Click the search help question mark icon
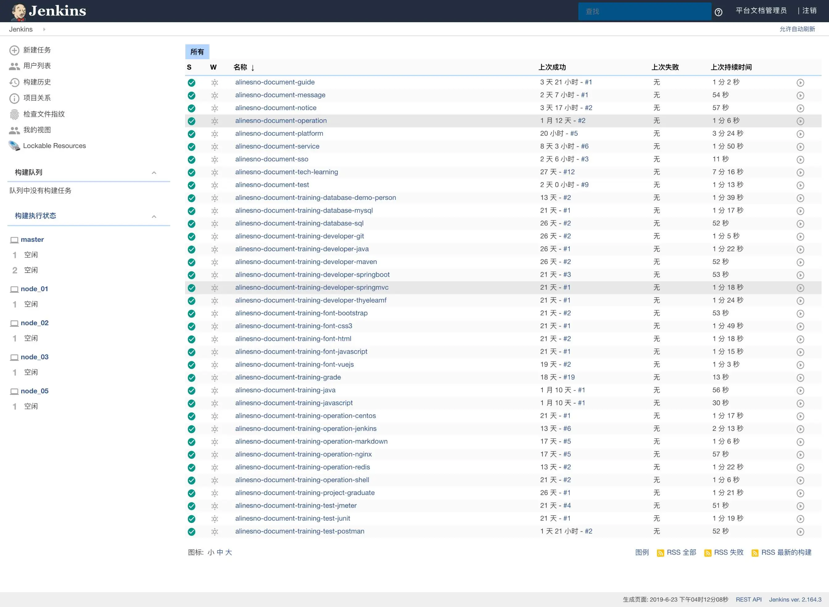 click(719, 12)
